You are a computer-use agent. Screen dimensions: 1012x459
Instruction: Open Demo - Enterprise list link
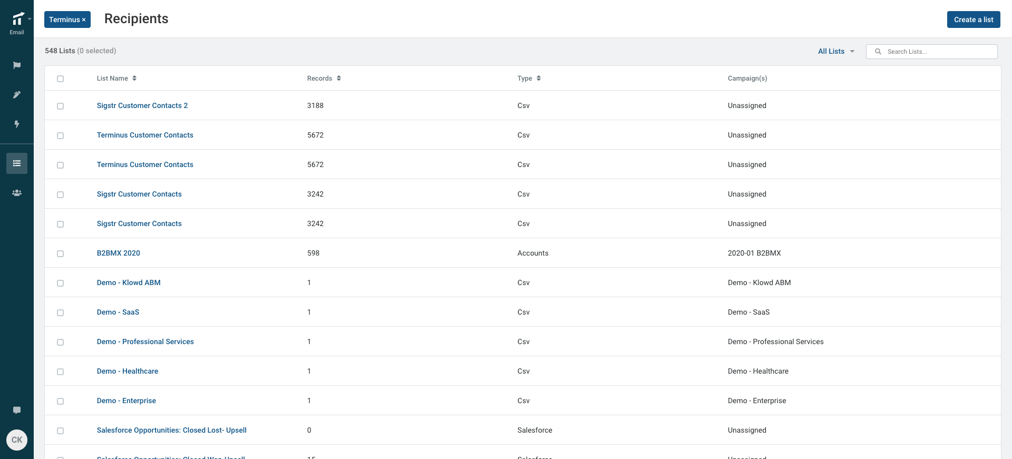(x=126, y=401)
